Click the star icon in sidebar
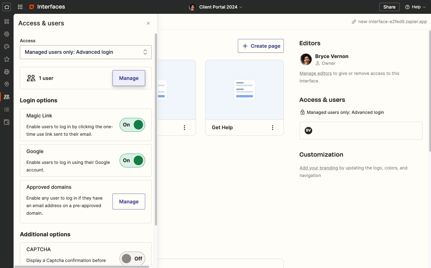Image resolution: width=431 pixels, height=268 pixels. (7, 59)
